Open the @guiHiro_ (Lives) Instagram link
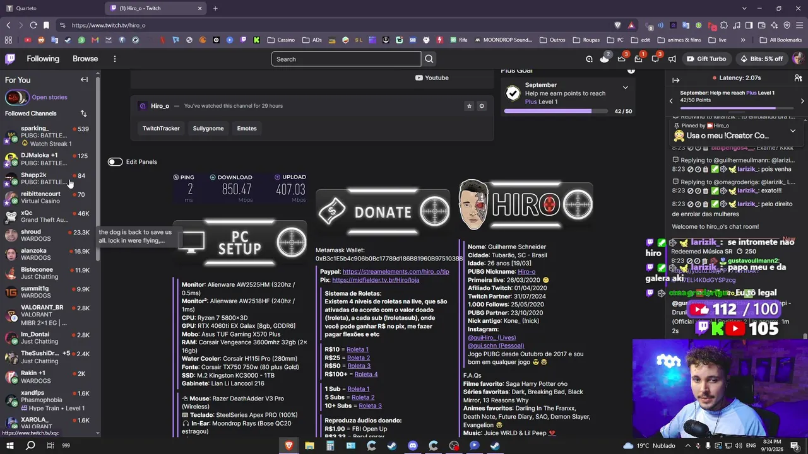The image size is (808, 454). 492,337
